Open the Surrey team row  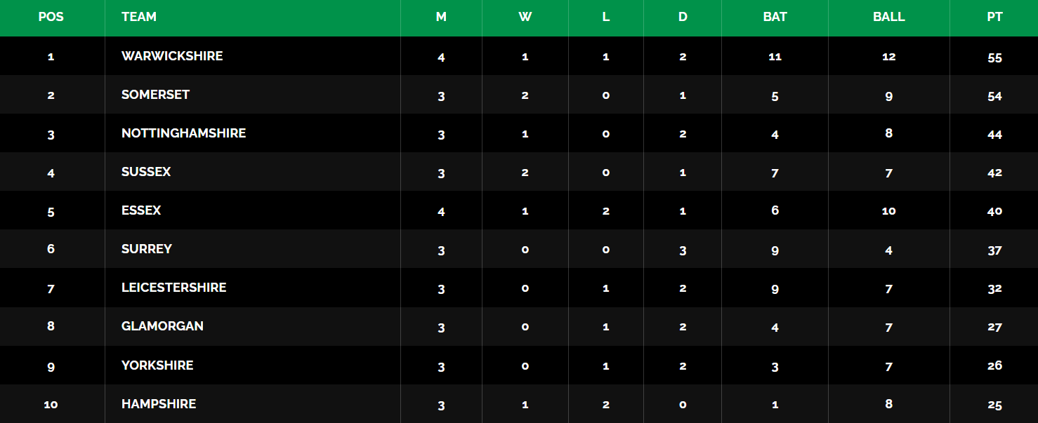147,249
